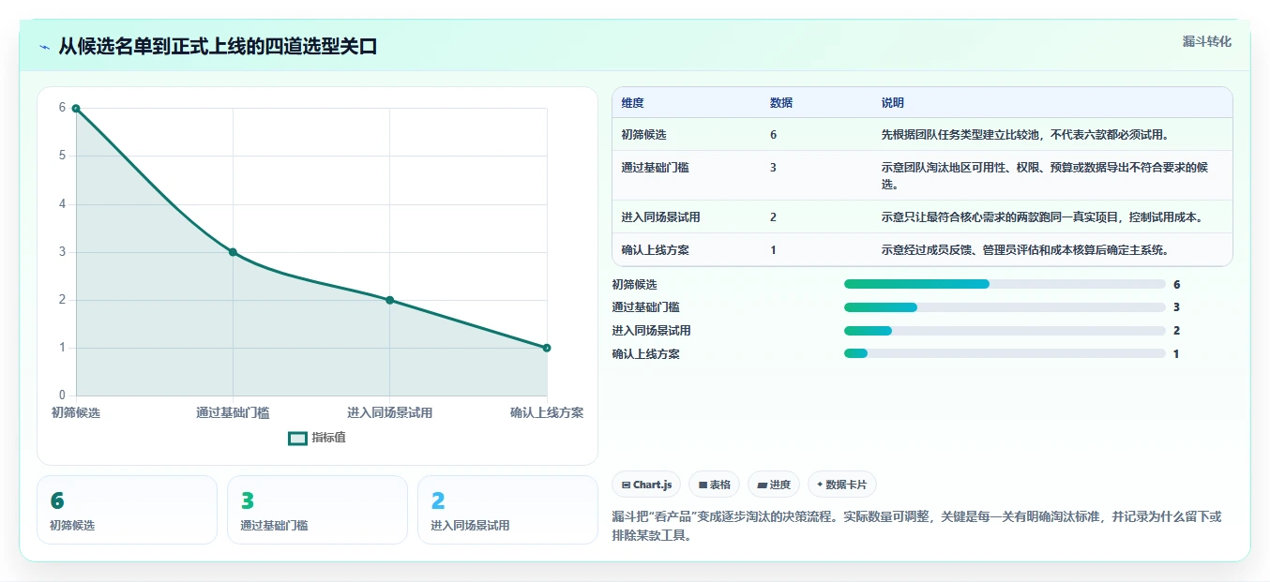Click the 数据 column header
This screenshot has width=1270, height=582.
click(x=781, y=103)
